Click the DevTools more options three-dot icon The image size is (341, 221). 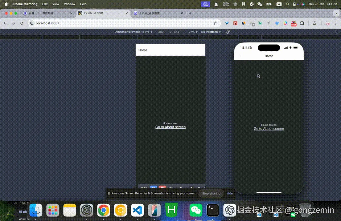coord(336,32)
